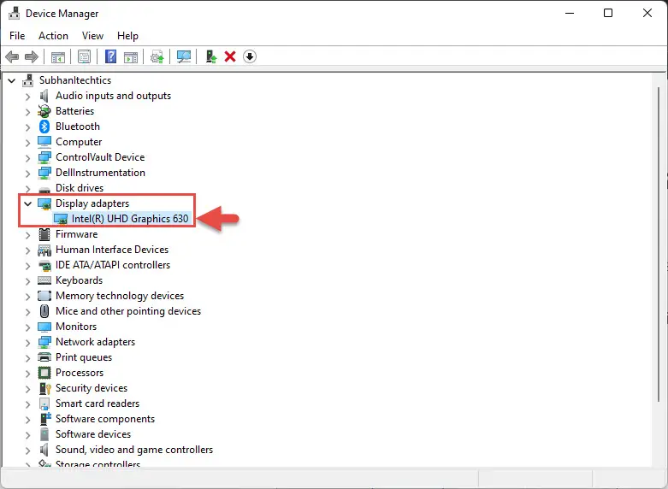Click the Human Interface Devices icon
The width and height of the screenshot is (668, 489).
(44, 250)
